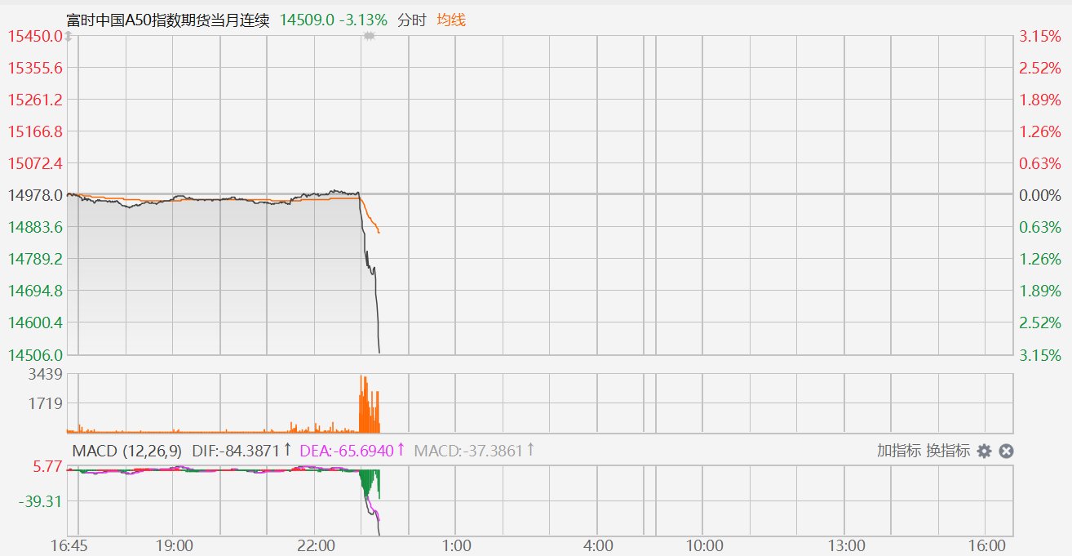1072x556 pixels.
Task: Click the up arrow after the DEA value
Action: 401,450
